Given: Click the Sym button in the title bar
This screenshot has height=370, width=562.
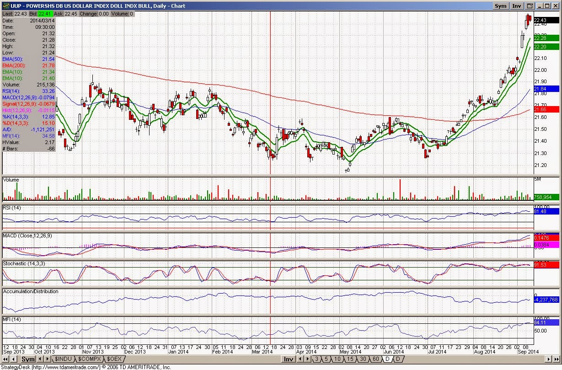Looking at the screenshot, I should (501, 6).
